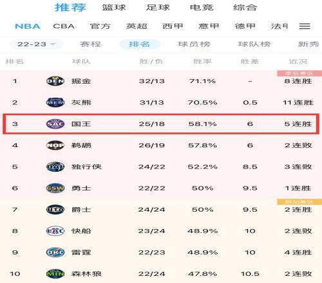Click the 8连胜 streak for 掘金

pyautogui.click(x=298, y=81)
